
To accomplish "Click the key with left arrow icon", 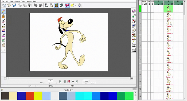I will coord(134,50).
